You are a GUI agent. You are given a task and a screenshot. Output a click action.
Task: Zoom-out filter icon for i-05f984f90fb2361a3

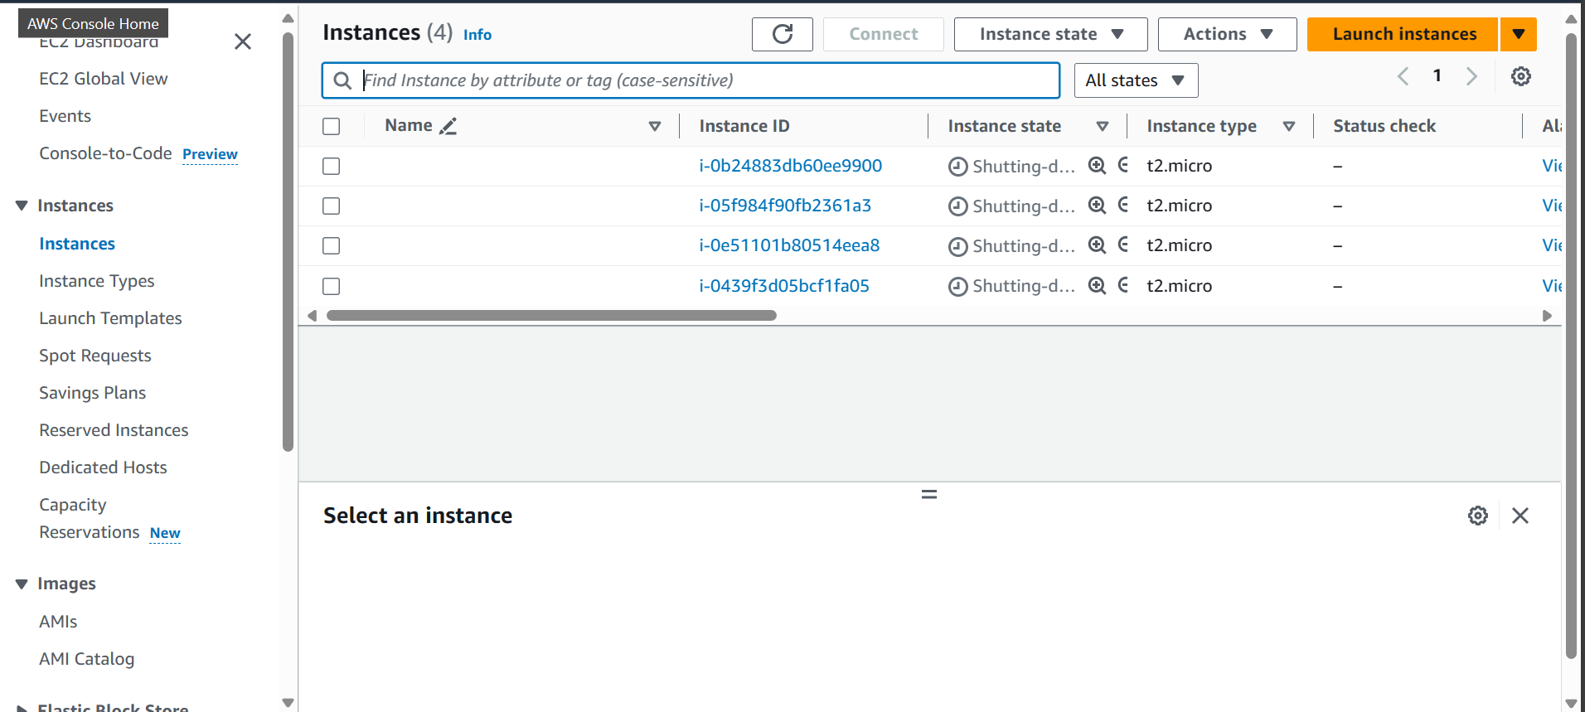1123,205
